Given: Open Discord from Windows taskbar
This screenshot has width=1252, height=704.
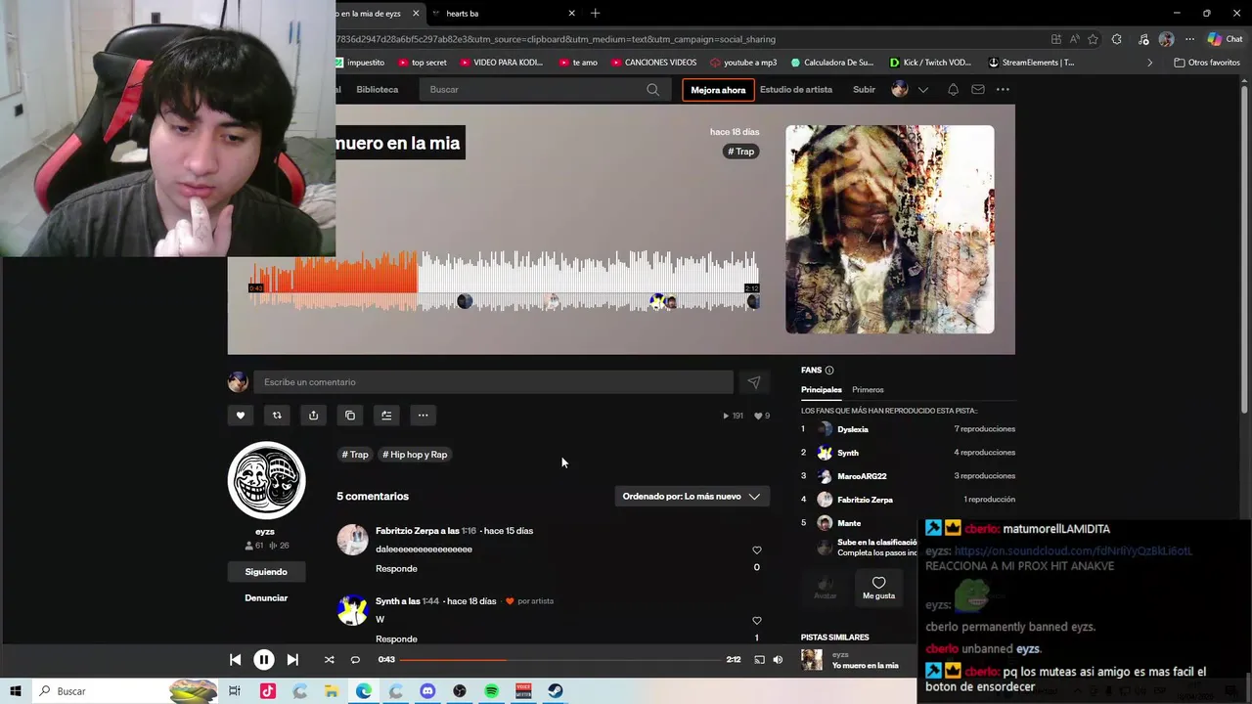Looking at the screenshot, I should pos(427,691).
